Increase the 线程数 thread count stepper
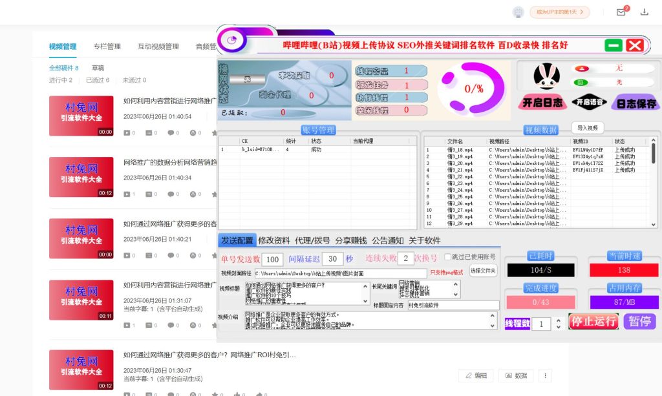The image size is (662, 396). 559,320
